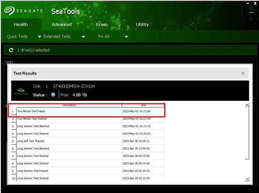The image size is (259, 193).
Task: Click the Description column header
Action: tap(69, 105)
